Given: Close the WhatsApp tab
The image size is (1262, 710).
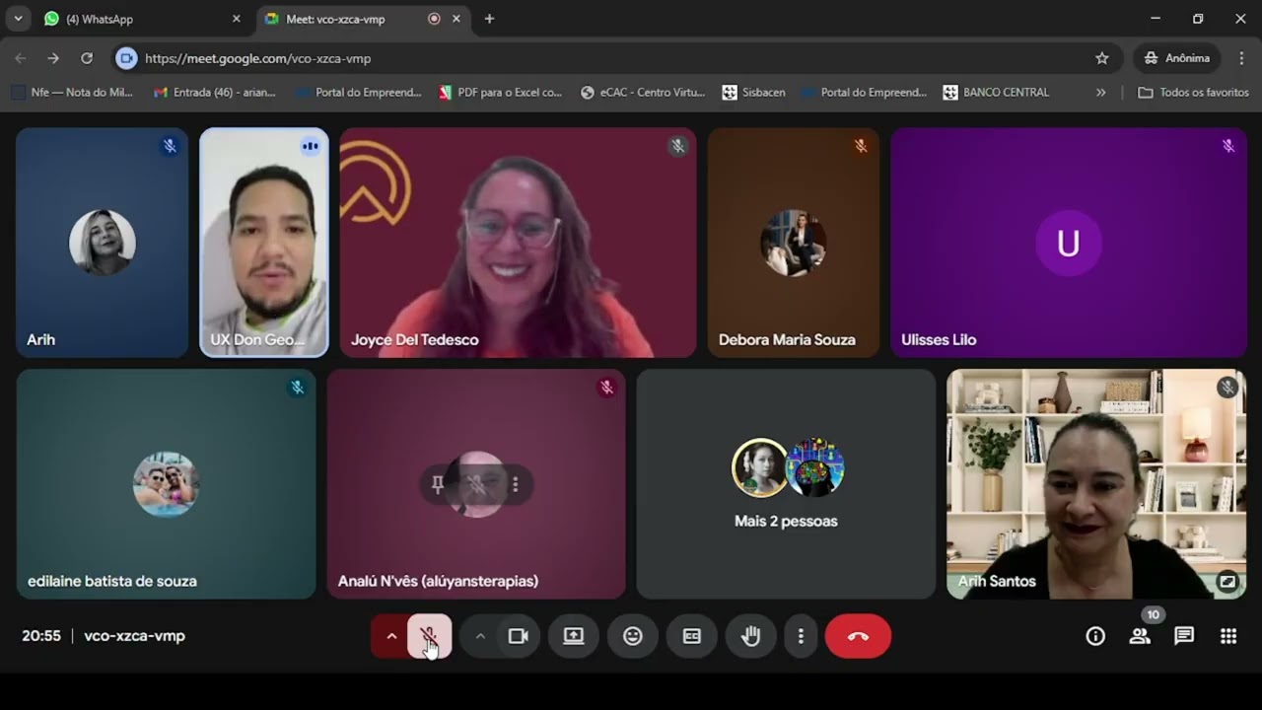Looking at the screenshot, I should (236, 19).
